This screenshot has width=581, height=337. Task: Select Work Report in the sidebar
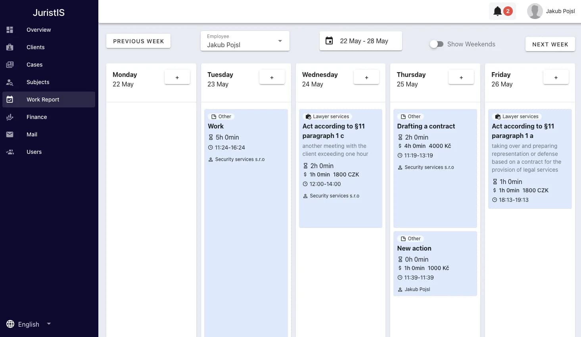click(49, 100)
